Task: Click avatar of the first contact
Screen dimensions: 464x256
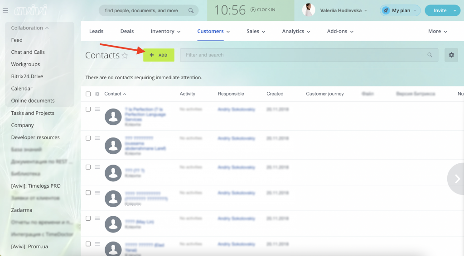Action: (113, 117)
